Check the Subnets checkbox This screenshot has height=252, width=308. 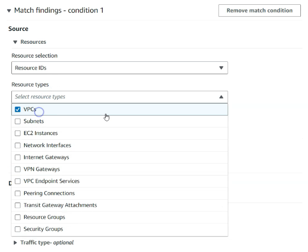coord(18,121)
